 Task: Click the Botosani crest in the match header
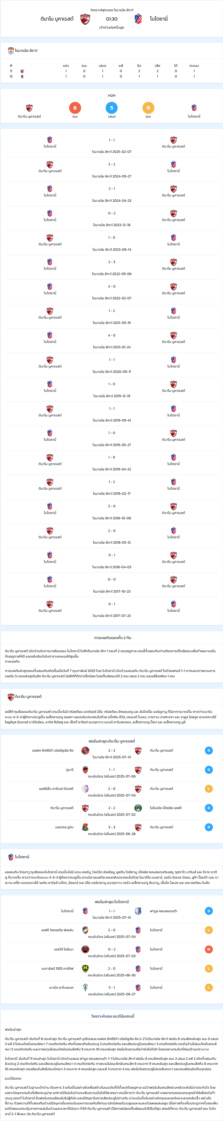coord(138,19)
